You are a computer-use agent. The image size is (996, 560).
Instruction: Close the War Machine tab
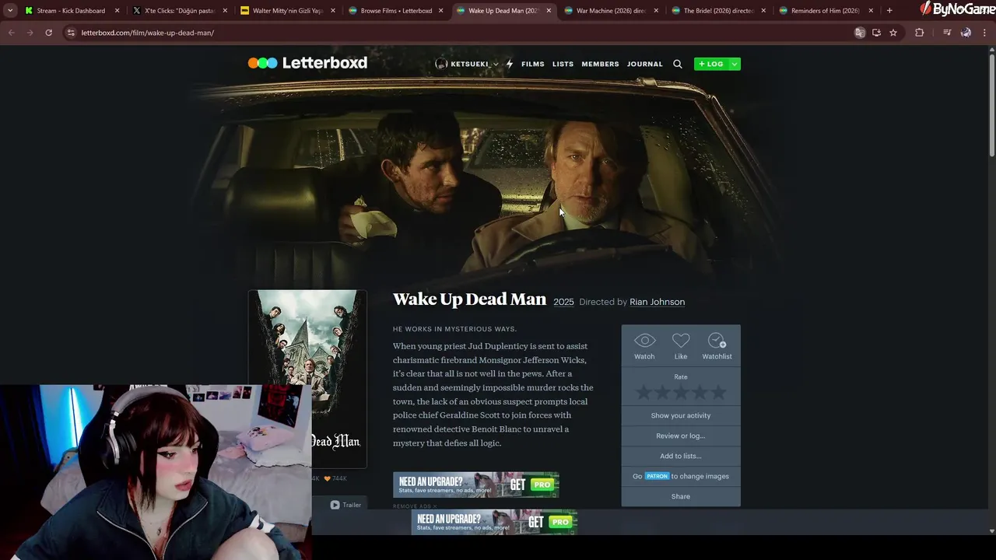point(656,11)
